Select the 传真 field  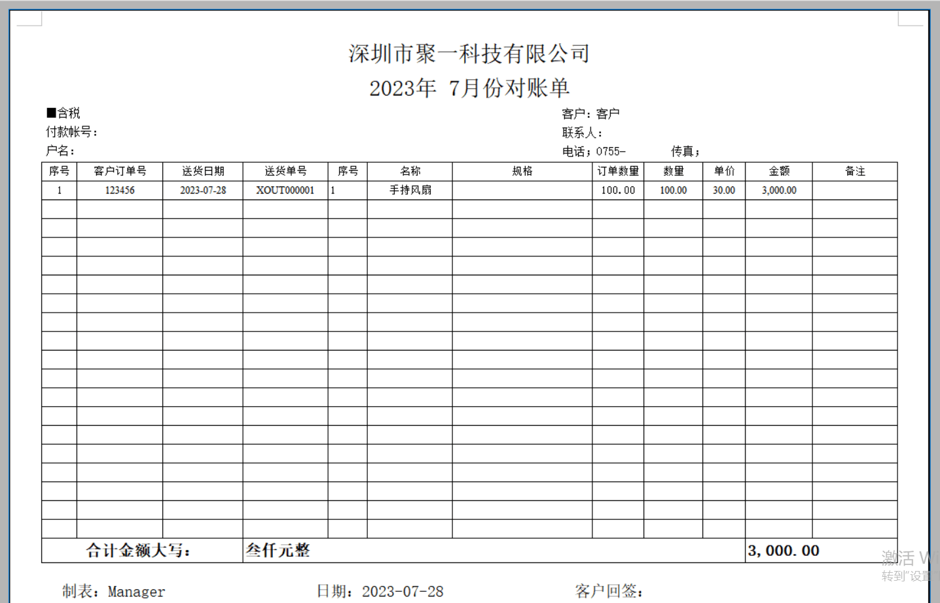[685, 152]
